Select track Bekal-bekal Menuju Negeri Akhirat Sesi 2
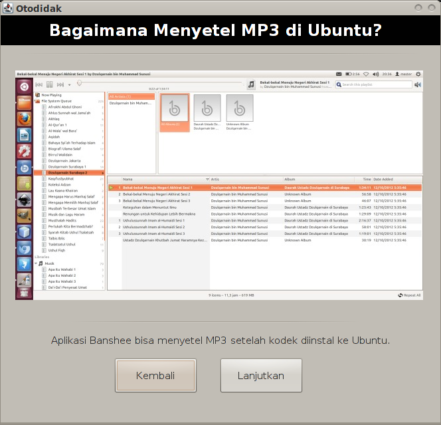Image resolution: width=441 pixels, height=425 pixels. click(264, 194)
